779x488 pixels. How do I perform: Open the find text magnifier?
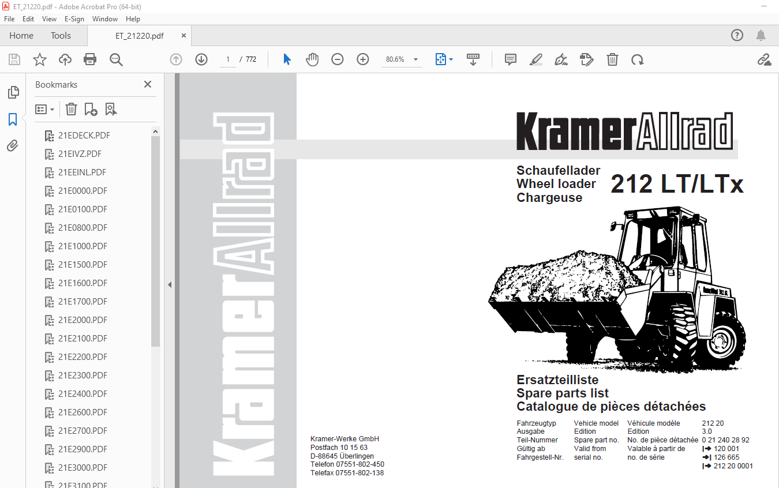point(116,59)
